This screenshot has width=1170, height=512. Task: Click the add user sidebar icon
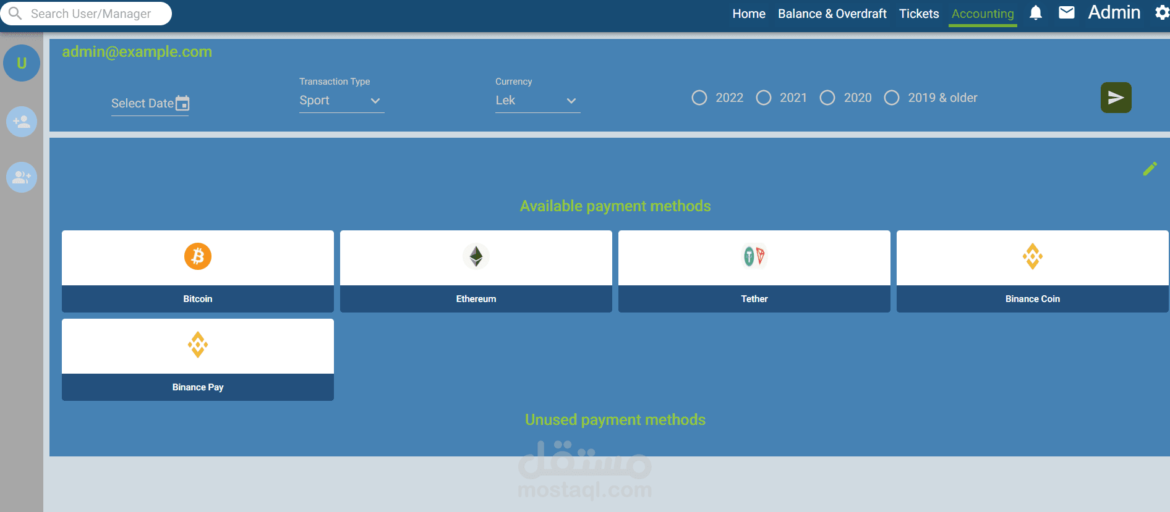[22, 122]
